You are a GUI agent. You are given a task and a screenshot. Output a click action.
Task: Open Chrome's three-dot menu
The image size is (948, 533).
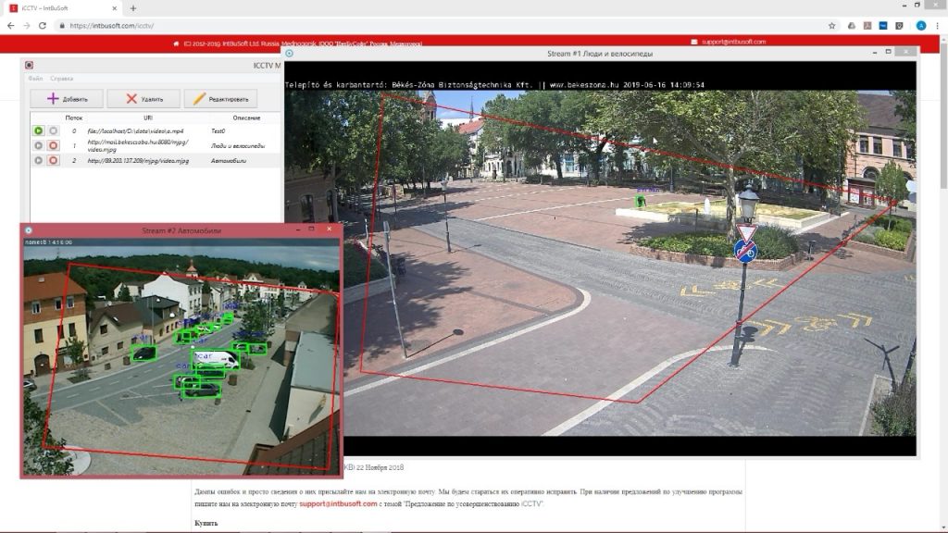938,25
